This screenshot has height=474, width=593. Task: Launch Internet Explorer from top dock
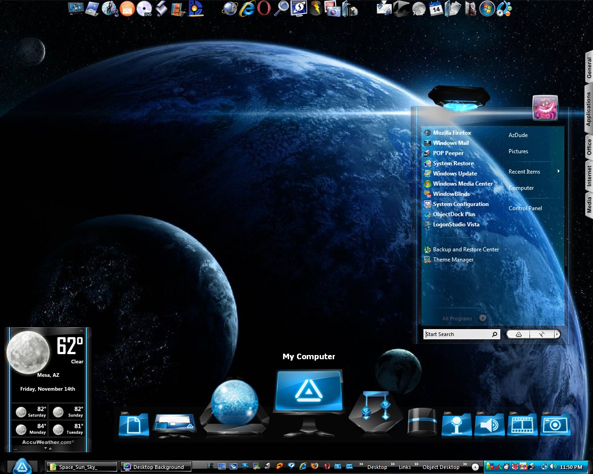pyautogui.click(x=247, y=8)
